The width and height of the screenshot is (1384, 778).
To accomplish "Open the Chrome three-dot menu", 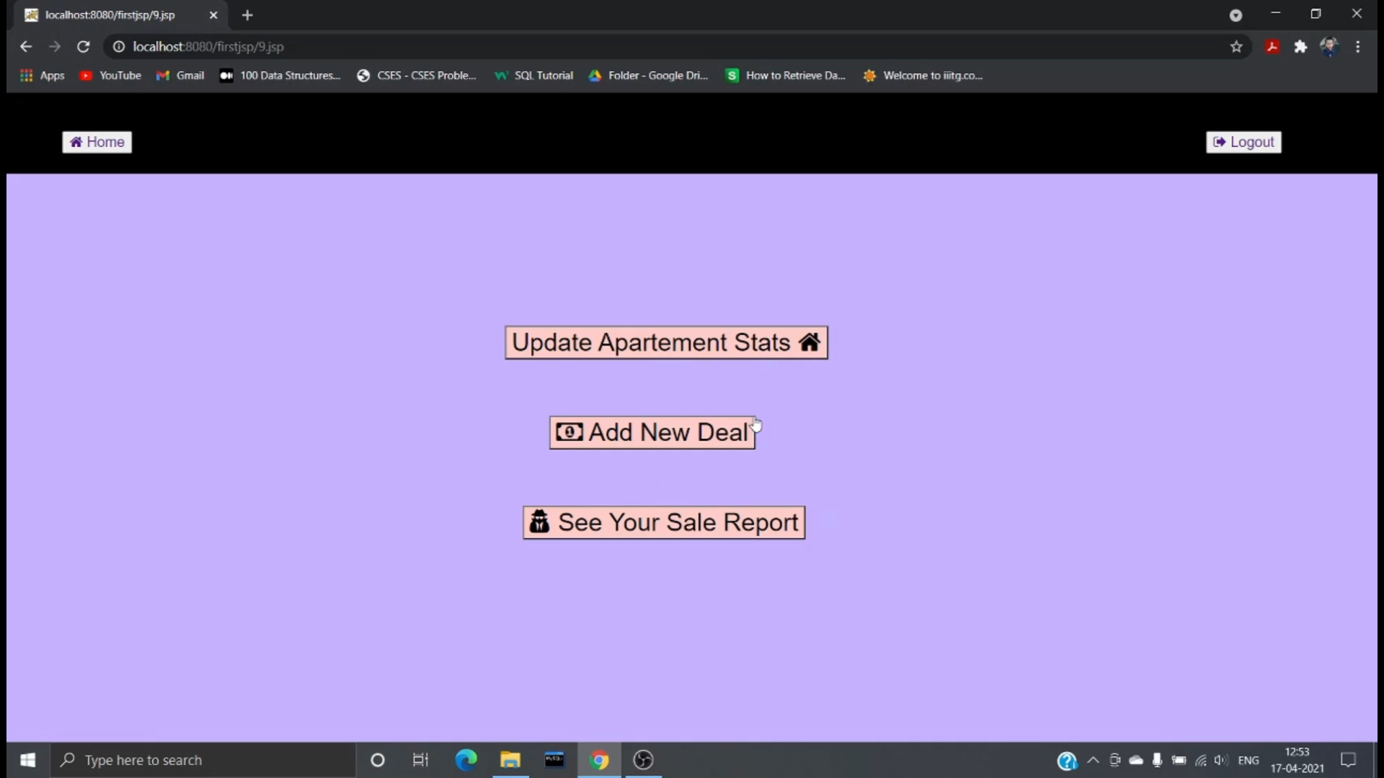I will point(1358,47).
